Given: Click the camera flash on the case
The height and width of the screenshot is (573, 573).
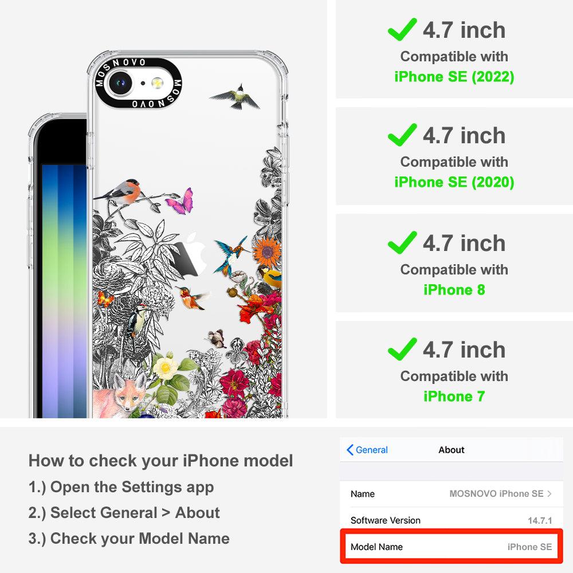Looking at the screenshot, I should [158, 83].
